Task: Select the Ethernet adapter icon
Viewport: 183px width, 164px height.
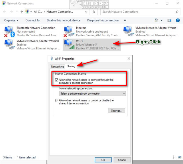Action: click(x=69, y=31)
